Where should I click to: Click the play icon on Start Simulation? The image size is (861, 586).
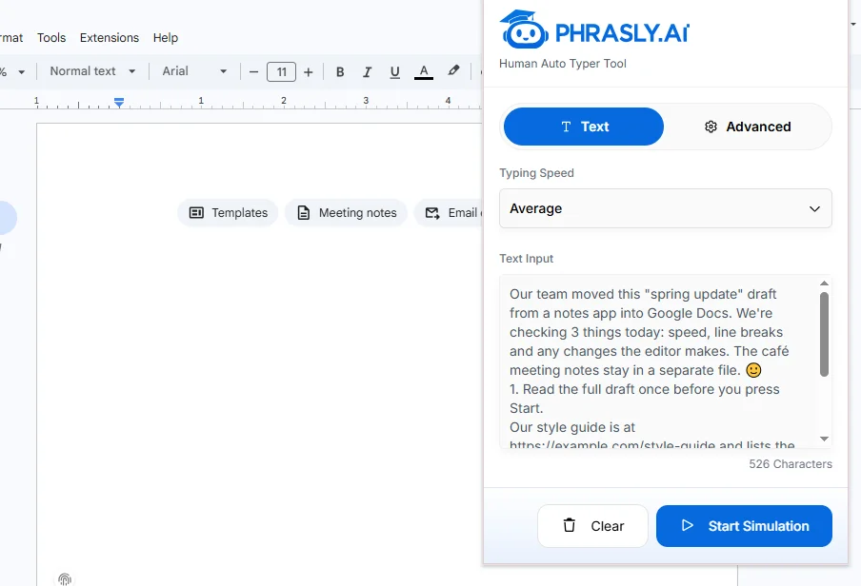[x=687, y=525]
